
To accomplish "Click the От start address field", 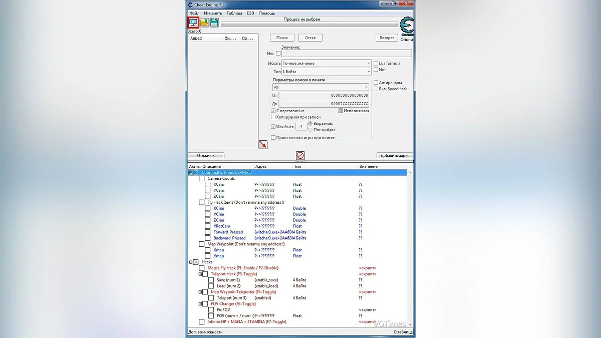I will [x=324, y=95].
